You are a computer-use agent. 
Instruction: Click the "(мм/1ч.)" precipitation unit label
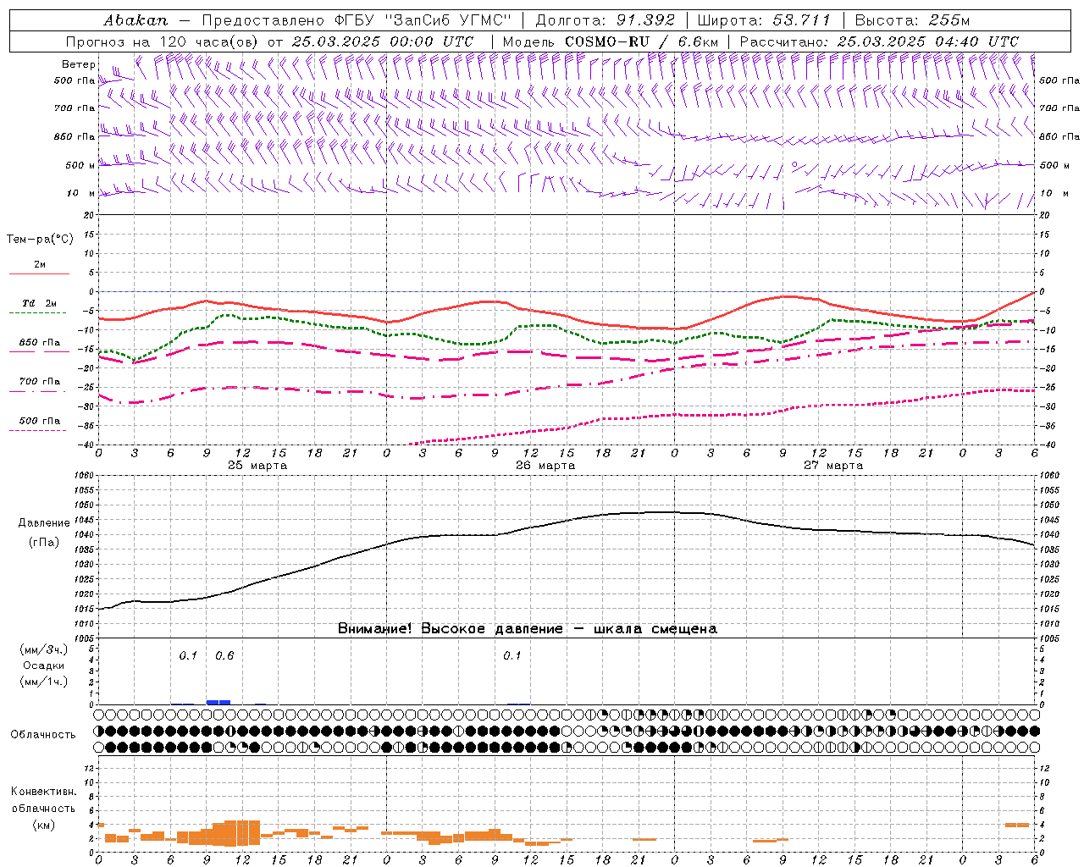(44, 682)
